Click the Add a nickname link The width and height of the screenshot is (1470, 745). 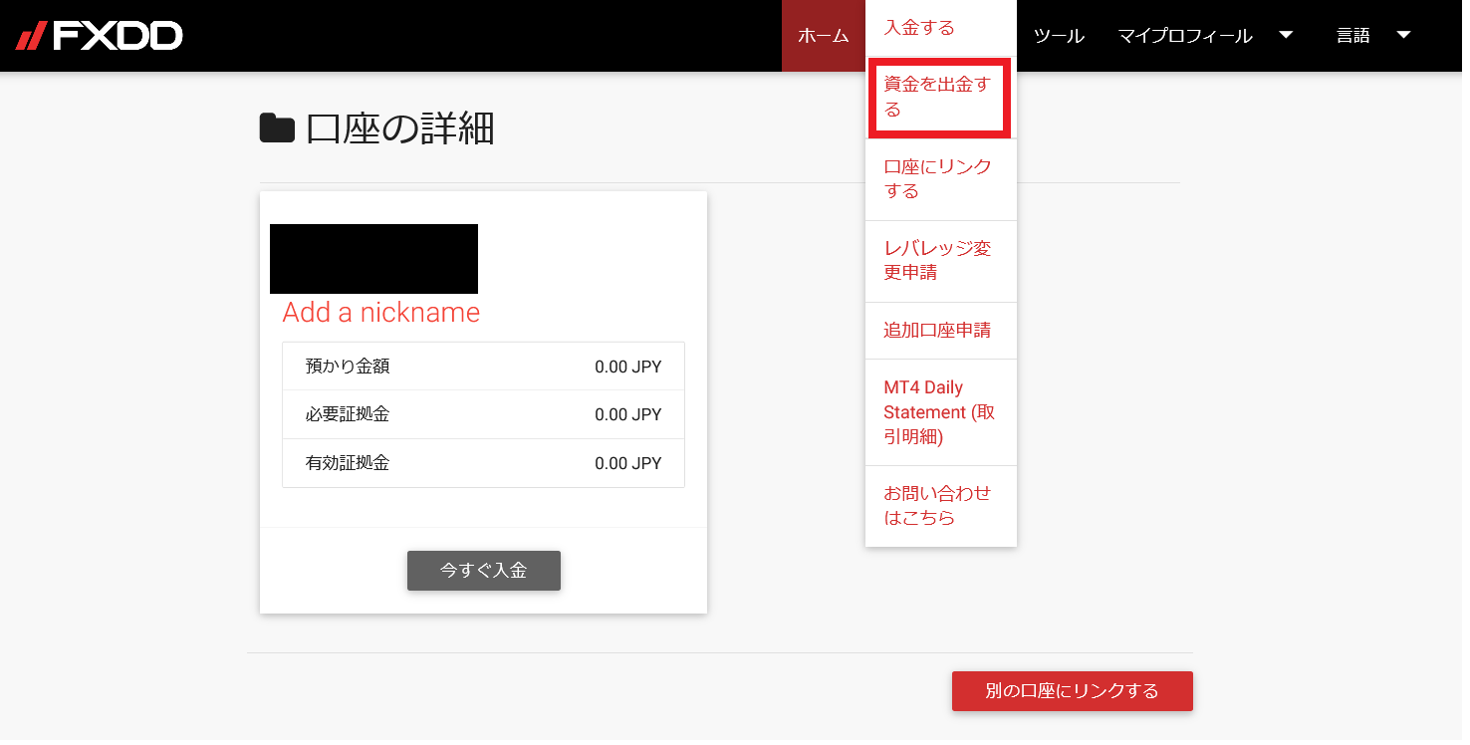coord(381,313)
